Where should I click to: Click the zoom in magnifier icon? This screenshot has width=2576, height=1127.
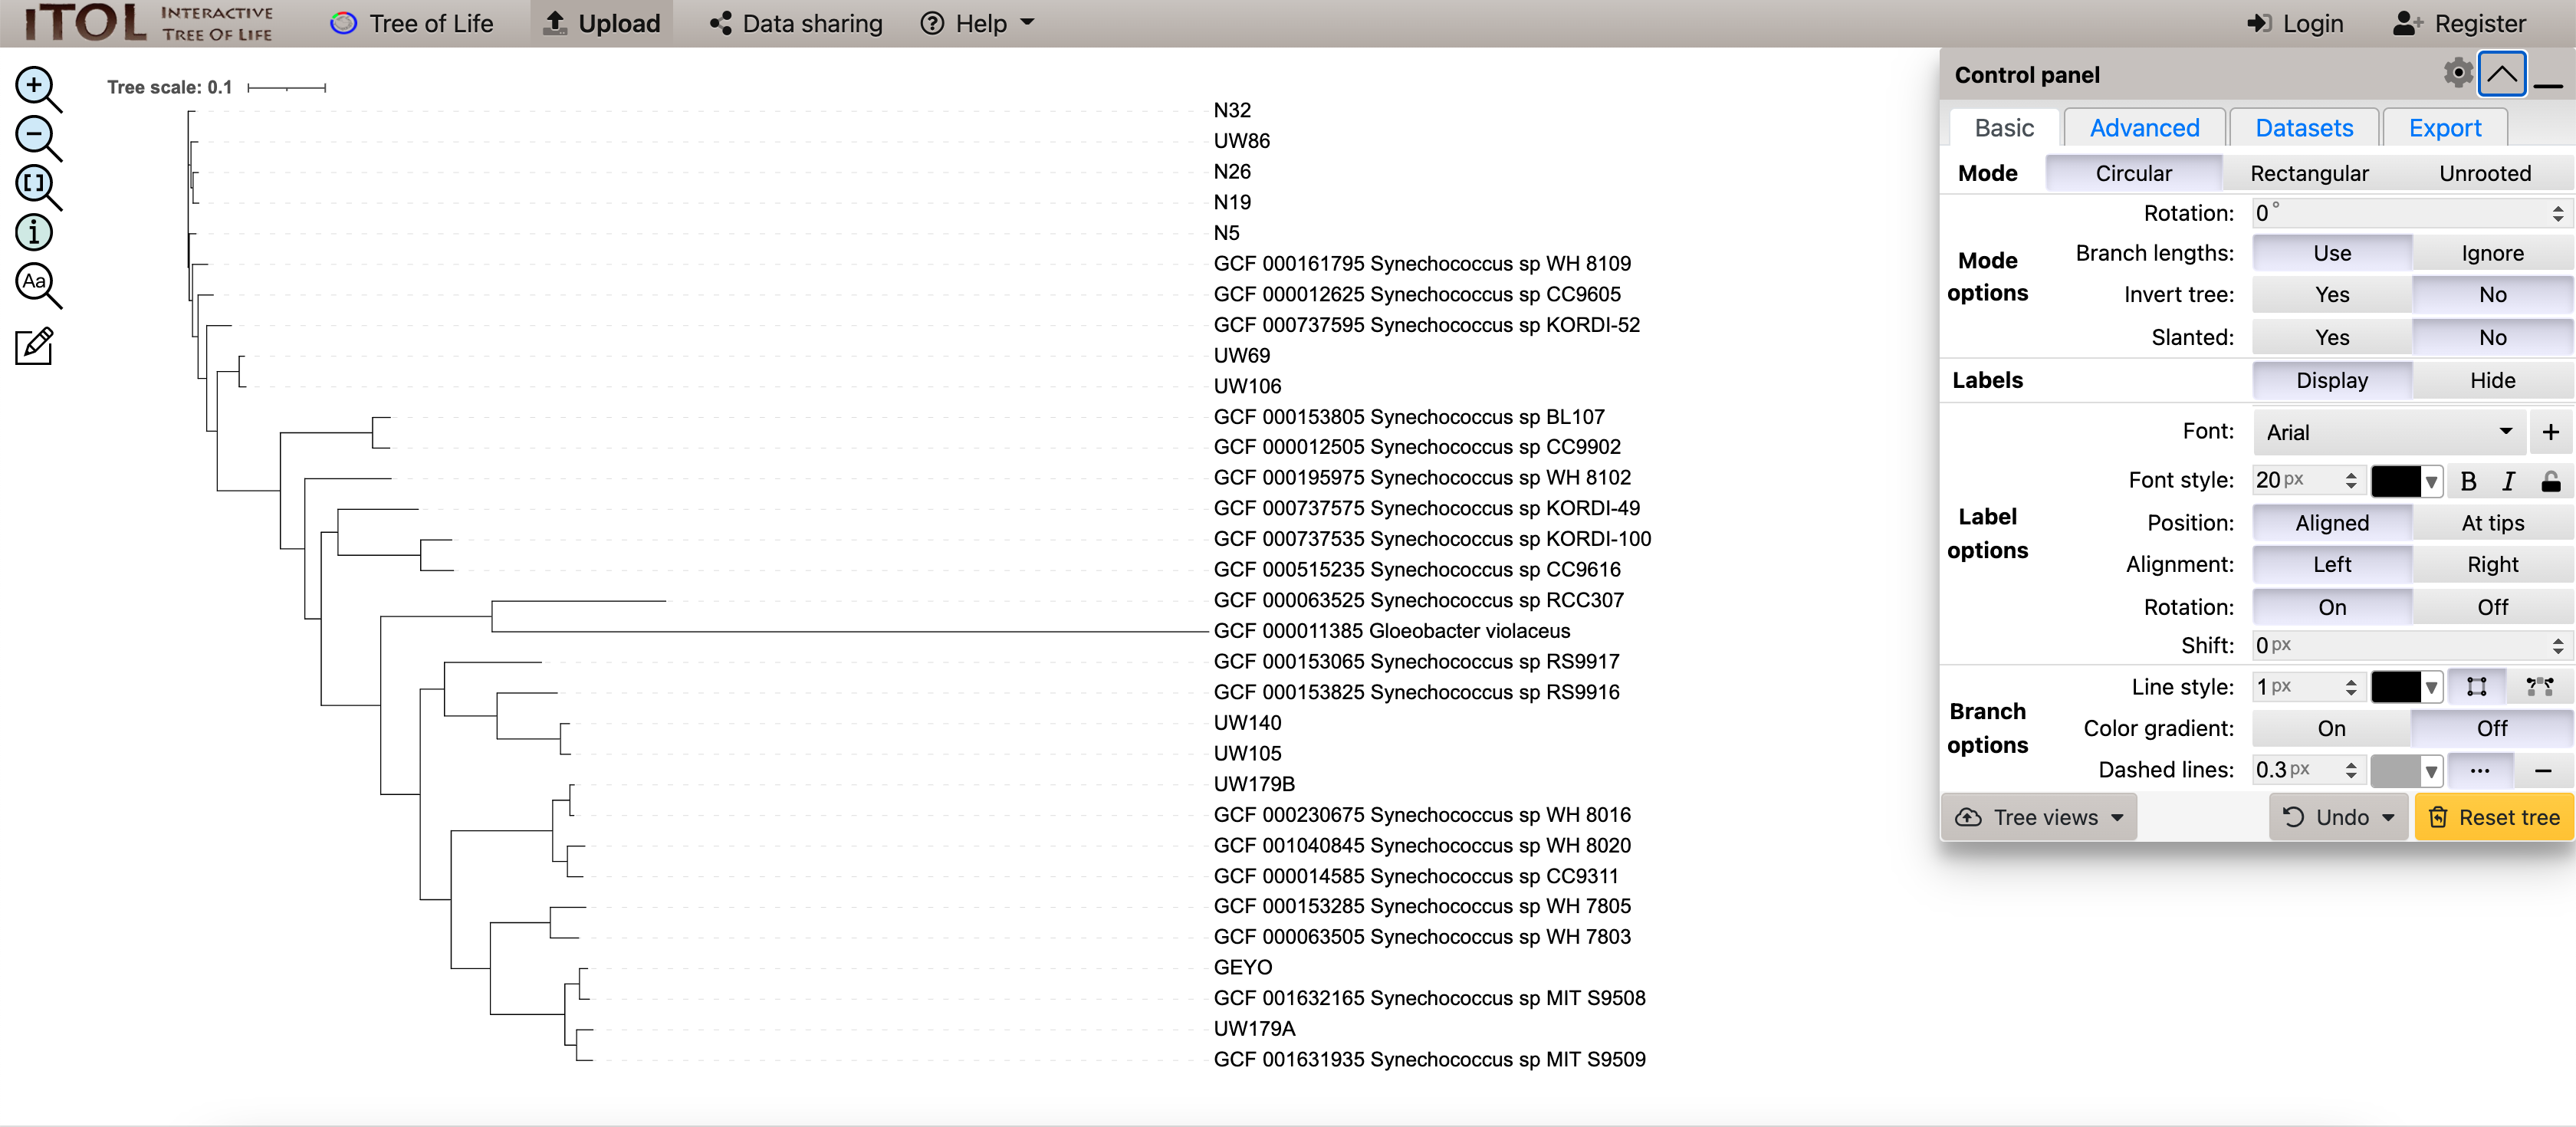click(x=35, y=86)
